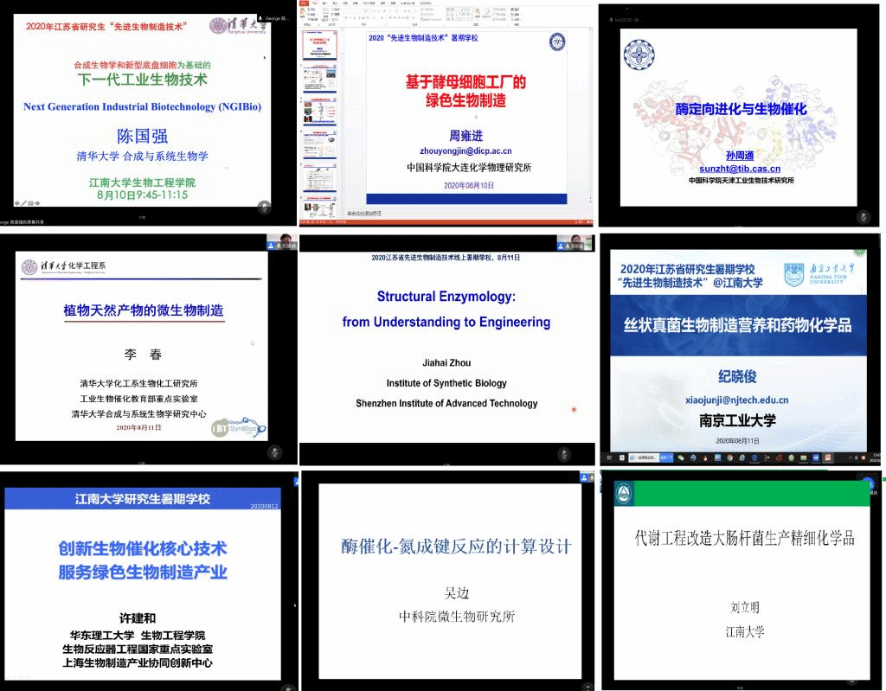Toggle mic icon below the Structural Enzymology slide

[564, 453]
